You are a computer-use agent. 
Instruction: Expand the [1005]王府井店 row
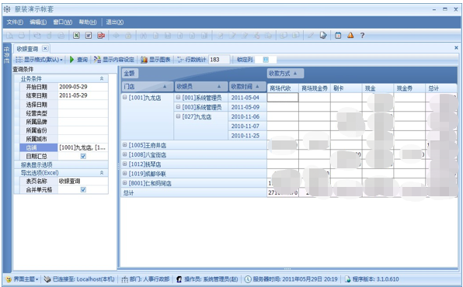point(124,145)
